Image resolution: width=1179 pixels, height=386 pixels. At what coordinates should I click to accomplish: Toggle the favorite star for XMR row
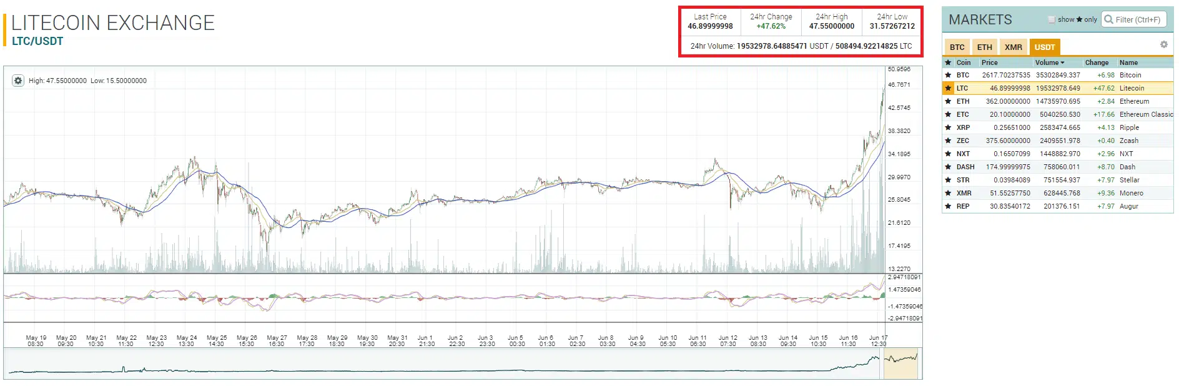click(948, 193)
